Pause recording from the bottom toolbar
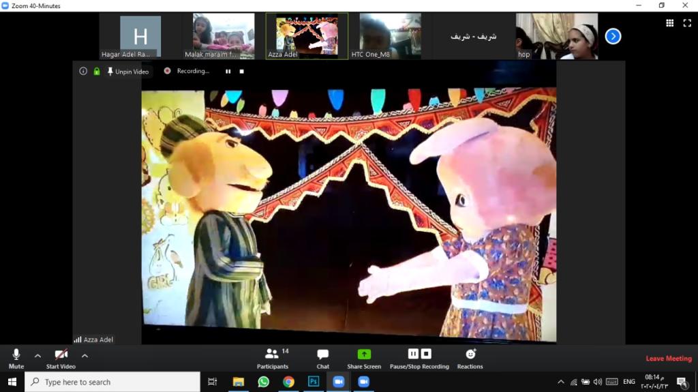698x392 pixels. click(413, 354)
